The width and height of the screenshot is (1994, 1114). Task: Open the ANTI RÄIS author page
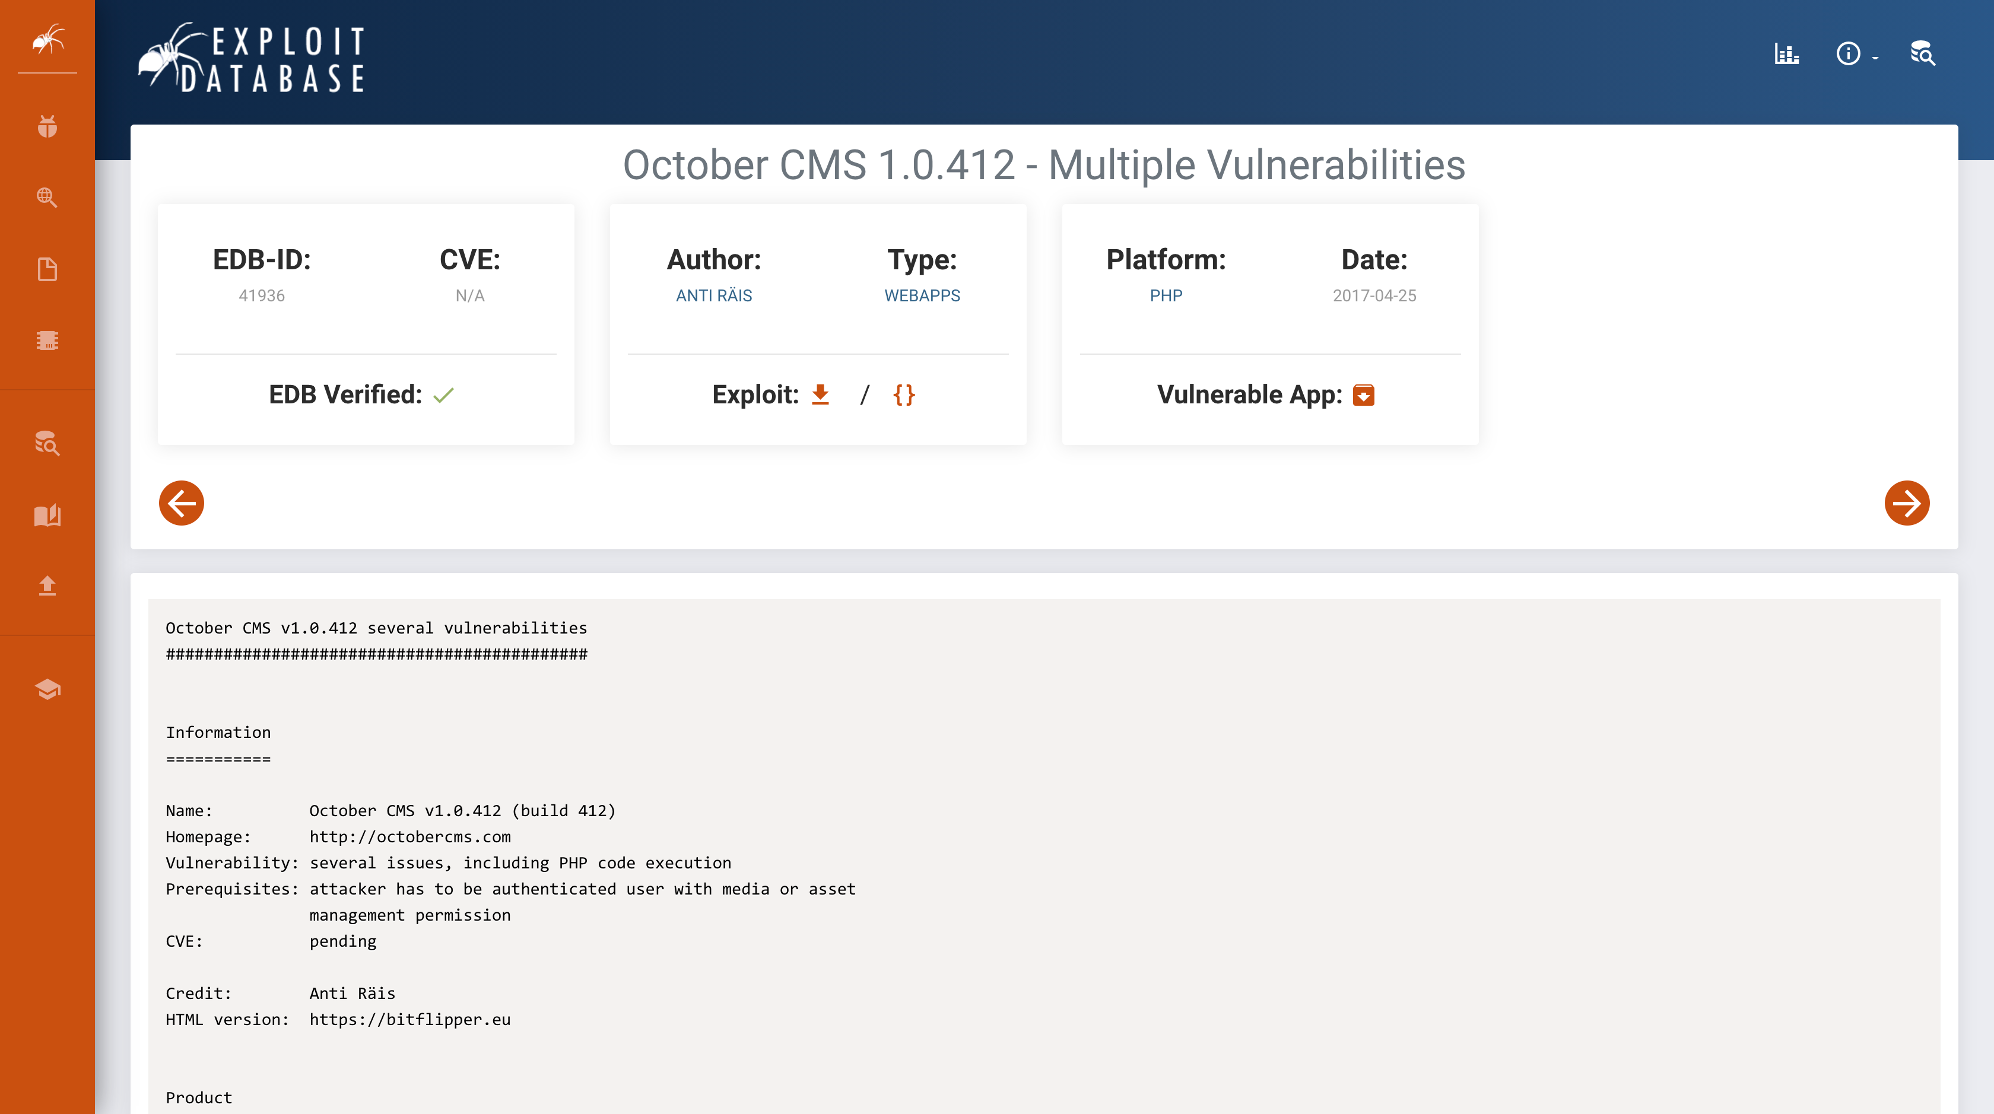[x=713, y=295]
